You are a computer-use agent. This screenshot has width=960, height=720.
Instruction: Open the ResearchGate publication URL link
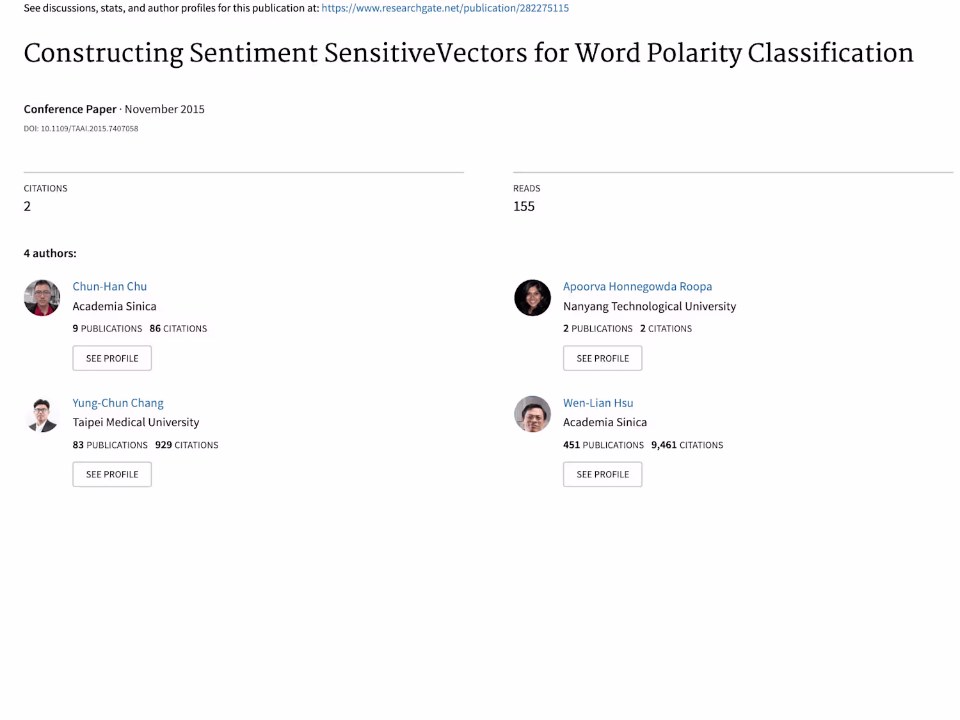(445, 8)
